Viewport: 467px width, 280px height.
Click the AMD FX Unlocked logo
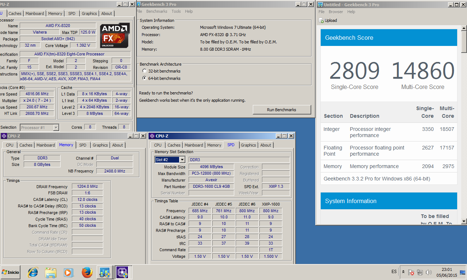click(115, 36)
